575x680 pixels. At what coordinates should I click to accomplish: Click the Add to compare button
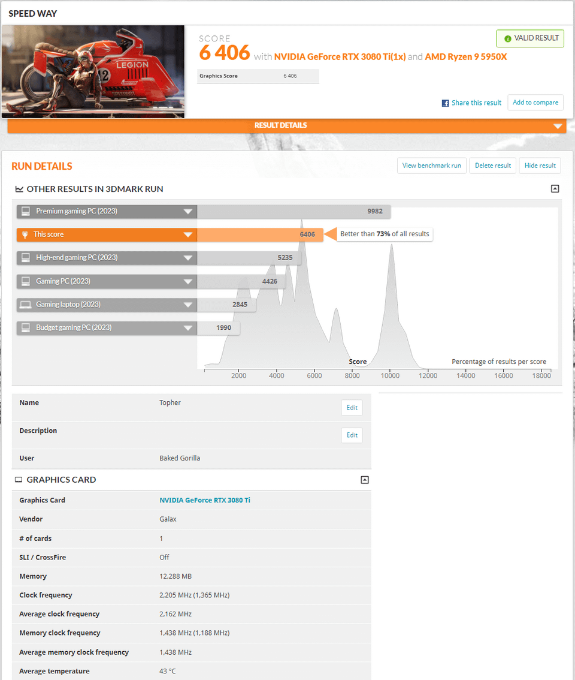point(535,103)
